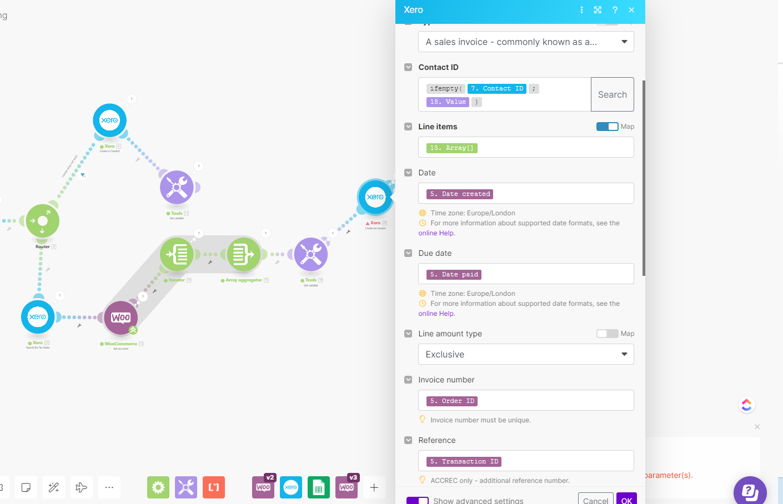
Task: Select the '7. Contact ID' pill
Action: 497,89
